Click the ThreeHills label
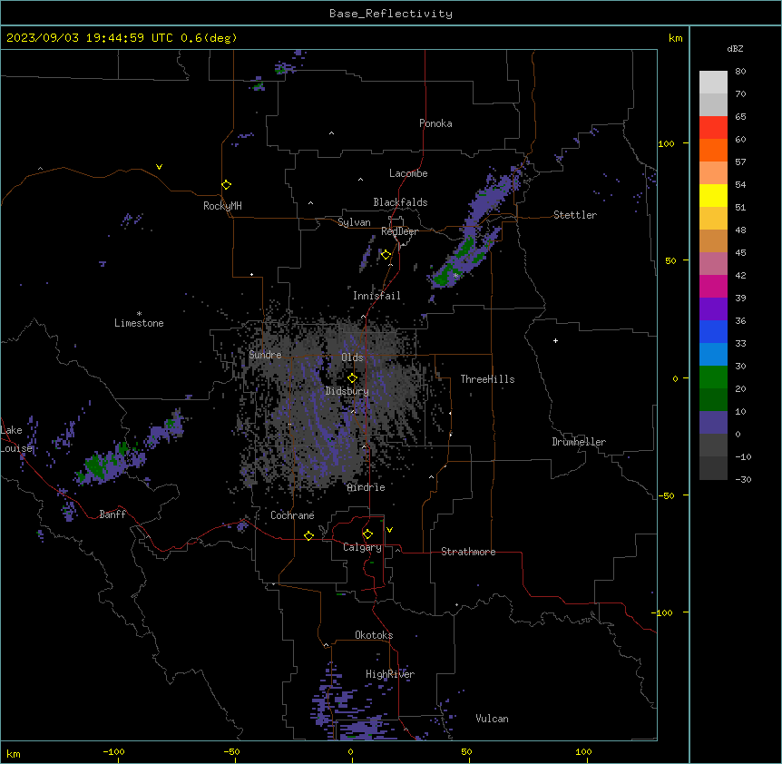 (487, 379)
